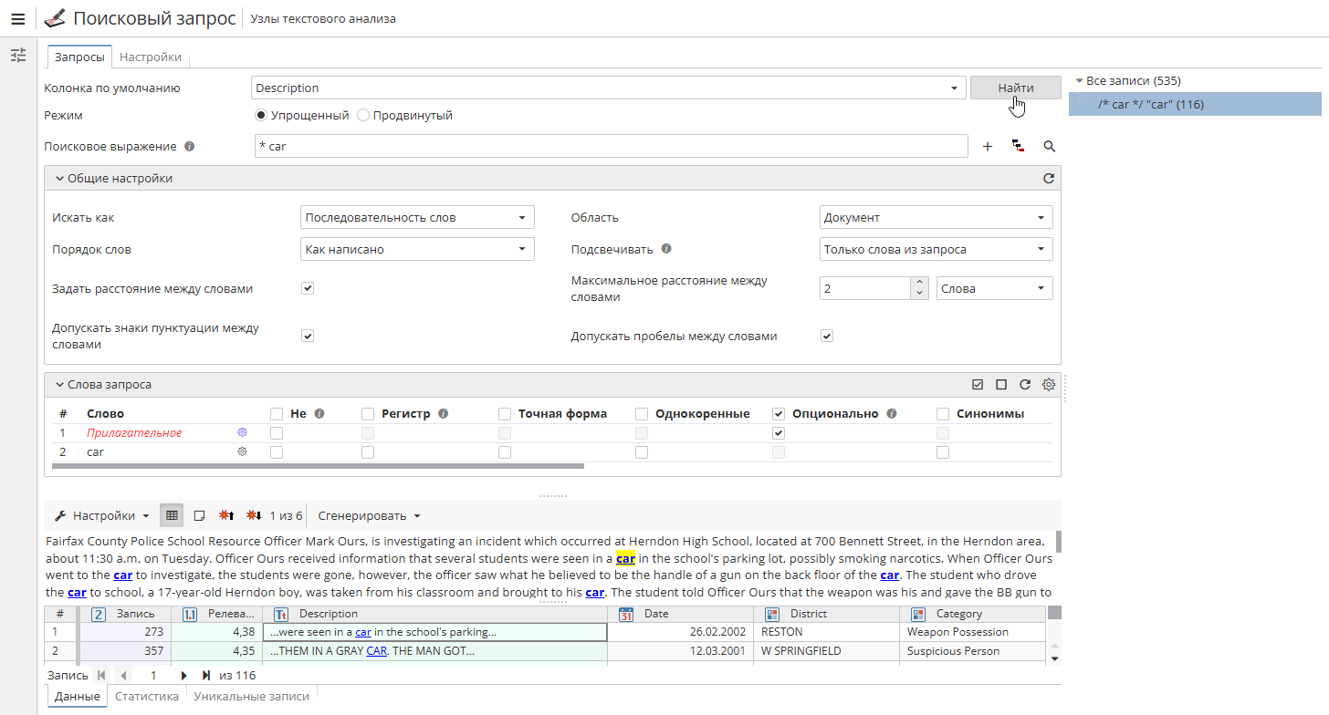This screenshot has height=715, width=1329.
Task: Collapse the Все записи tree node
Action: click(1079, 81)
